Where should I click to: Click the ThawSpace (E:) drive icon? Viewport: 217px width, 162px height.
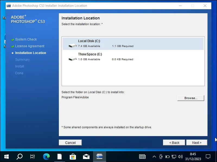pyautogui.click(x=72, y=59)
